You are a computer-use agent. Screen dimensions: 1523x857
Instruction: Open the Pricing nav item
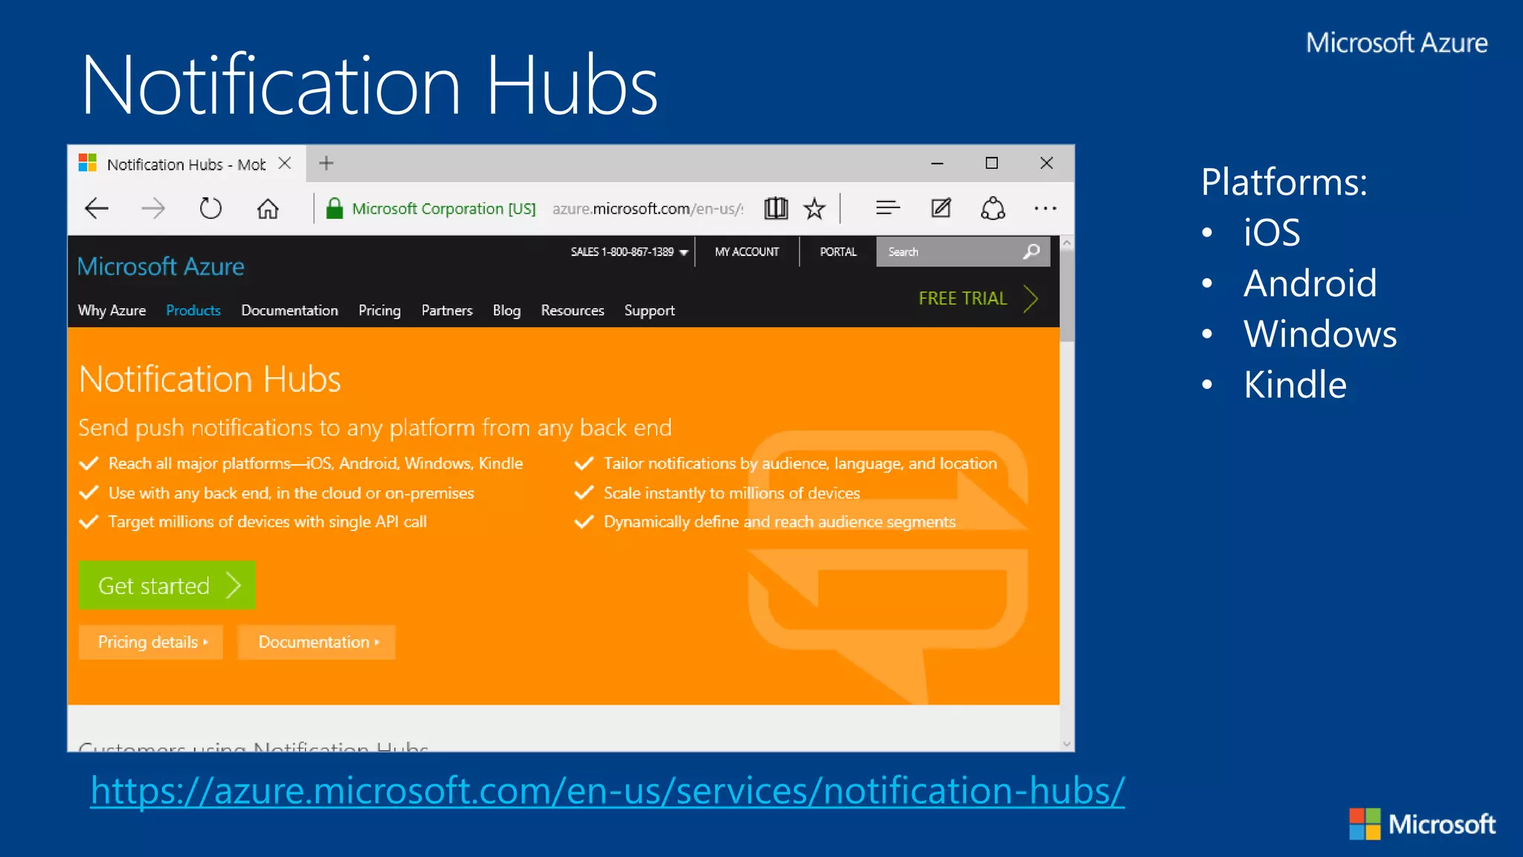click(x=379, y=310)
